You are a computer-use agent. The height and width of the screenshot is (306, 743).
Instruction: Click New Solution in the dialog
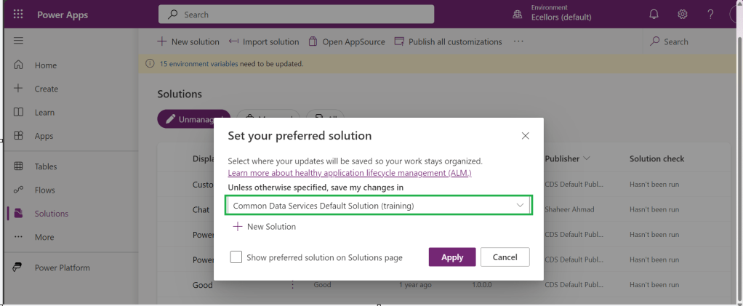click(x=265, y=227)
